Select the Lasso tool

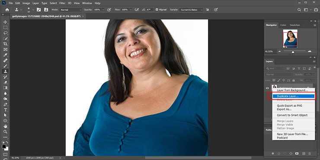5,33
